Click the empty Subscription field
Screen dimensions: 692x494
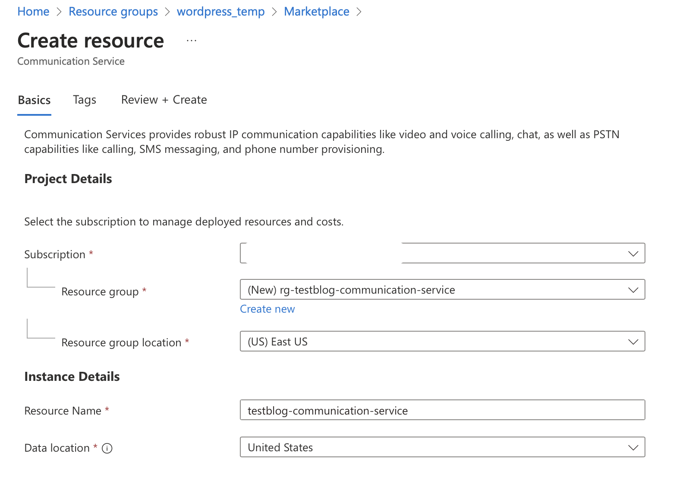324,253
